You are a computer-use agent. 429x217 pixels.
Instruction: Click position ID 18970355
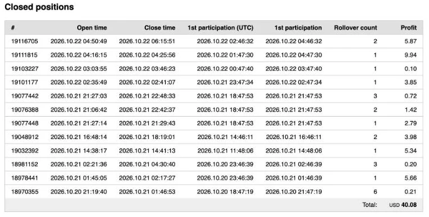click(x=25, y=192)
